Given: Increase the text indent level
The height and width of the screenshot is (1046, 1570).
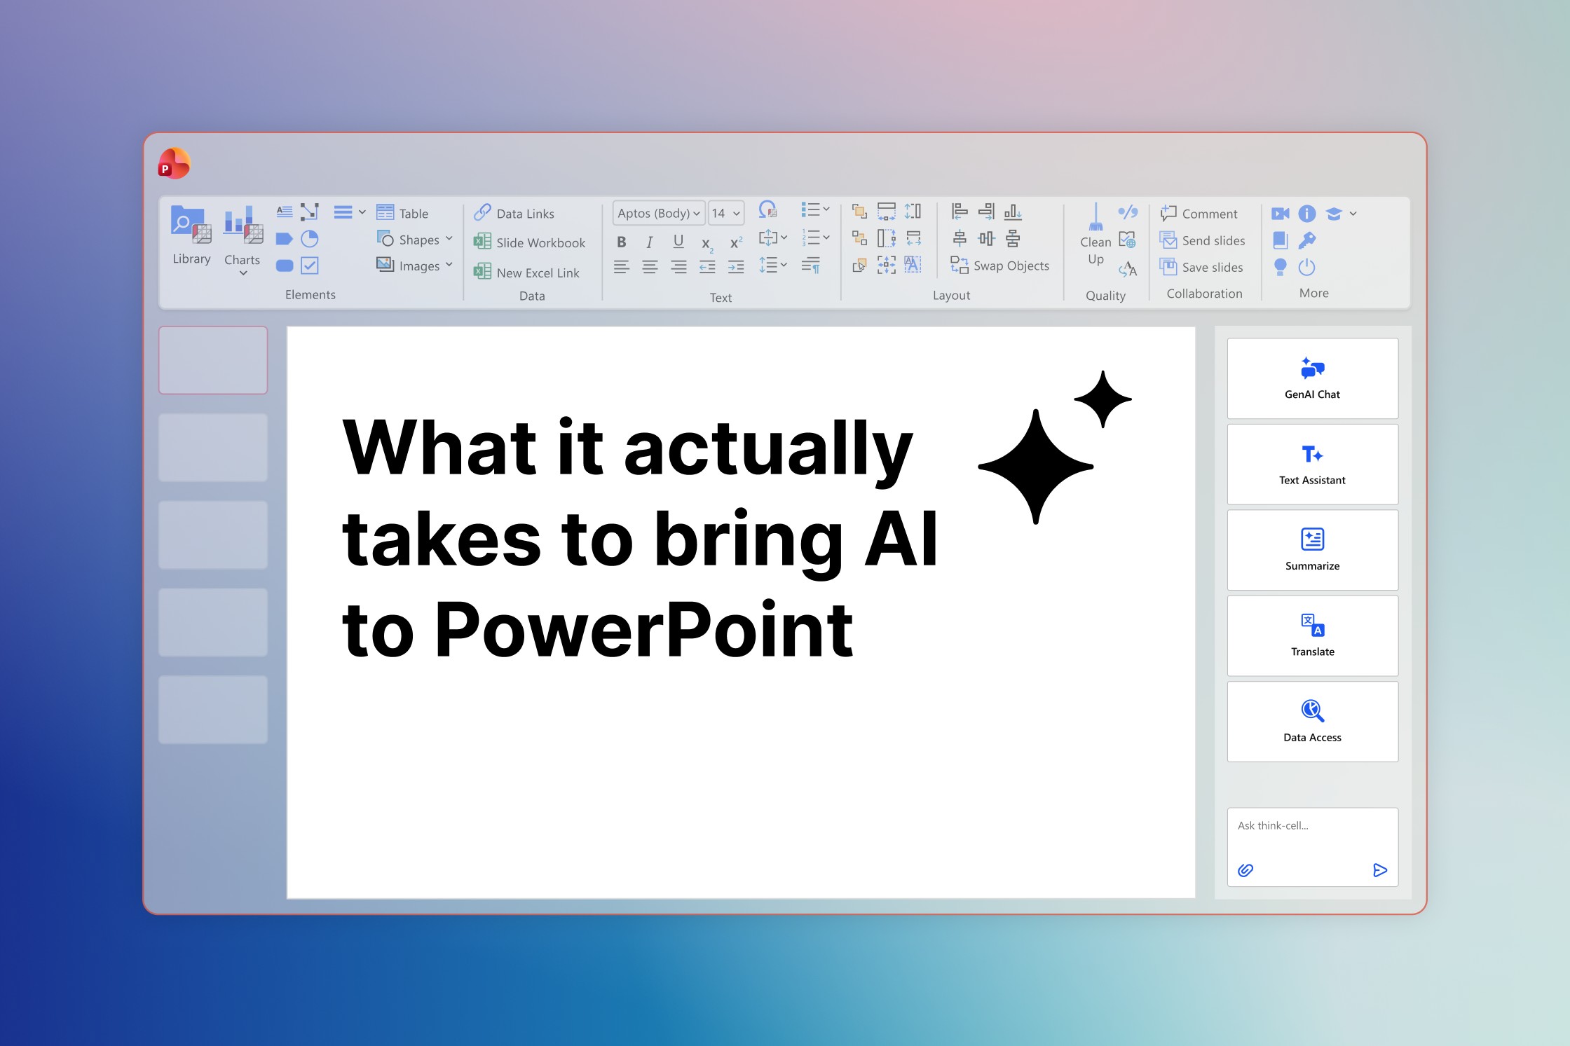Looking at the screenshot, I should [736, 267].
